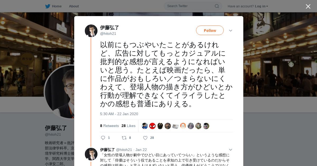Open the 28 Likes list
The height and width of the screenshot is (166, 317).
pos(128,126)
